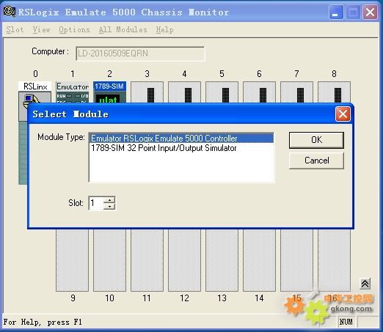This screenshot has width=383, height=332.
Task: Click the empty slot 7 module
Action: (296, 92)
